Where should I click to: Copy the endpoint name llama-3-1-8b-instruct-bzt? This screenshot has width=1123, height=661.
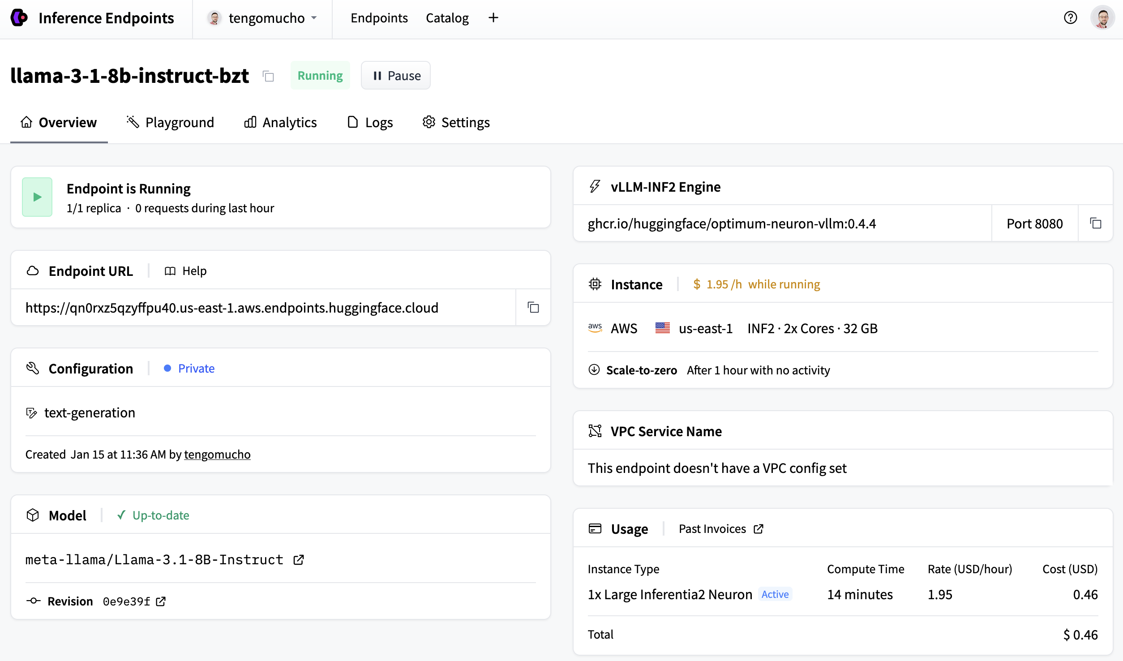click(268, 76)
